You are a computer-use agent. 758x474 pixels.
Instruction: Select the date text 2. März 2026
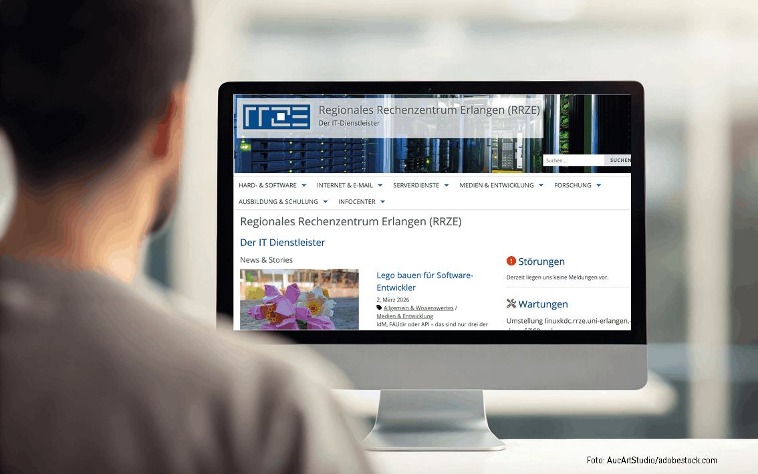tap(392, 300)
